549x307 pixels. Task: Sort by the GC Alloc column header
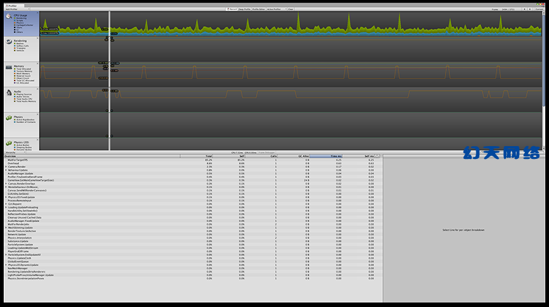tap(293, 156)
